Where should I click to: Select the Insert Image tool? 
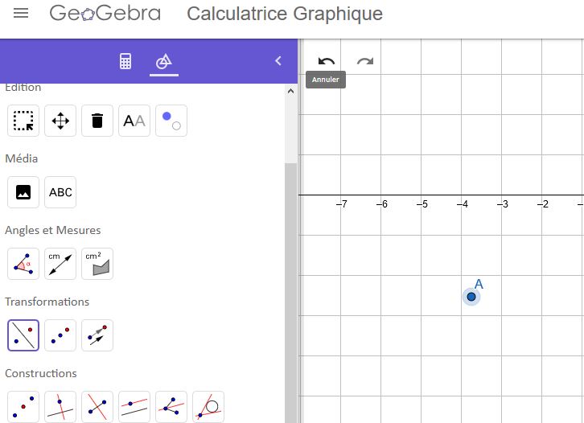(23, 192)
